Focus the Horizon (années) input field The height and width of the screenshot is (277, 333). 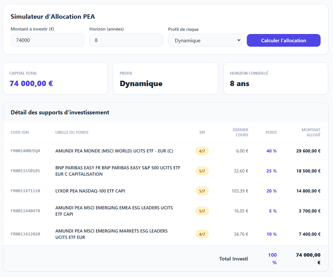pyautogui.click(x=126, y=40)
